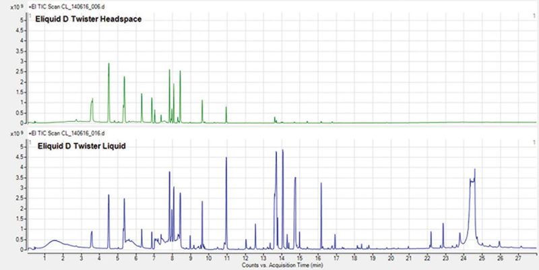This screenshot has width=539, height=270.
Task: Click the "Eliquid D Twister Liquid" title
Action: pyautogui.click(x=82, y=146)
